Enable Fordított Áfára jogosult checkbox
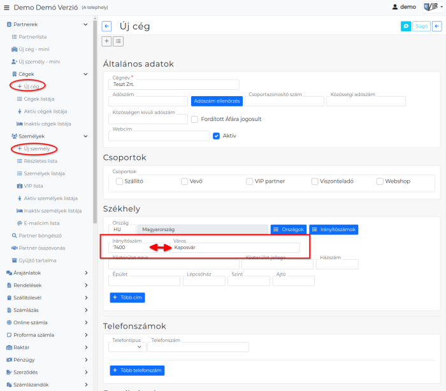Viewport: 446px width, 391px height. click(194, 118)
